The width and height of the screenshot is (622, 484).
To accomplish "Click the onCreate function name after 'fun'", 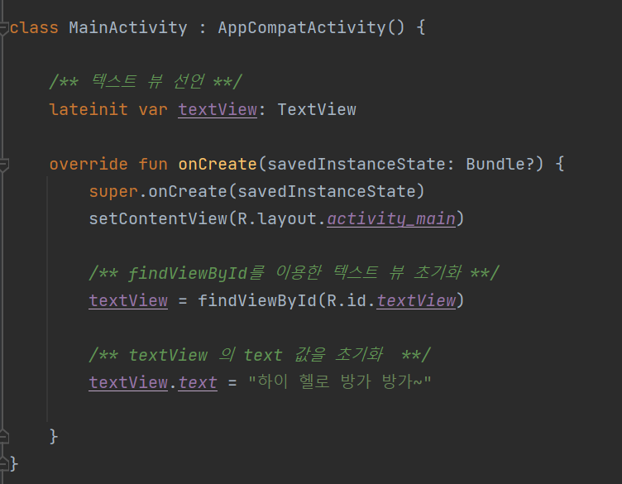I will 218,165.
